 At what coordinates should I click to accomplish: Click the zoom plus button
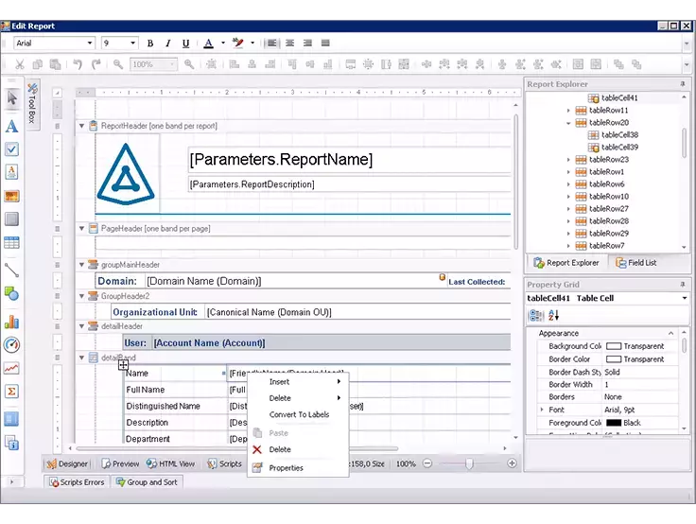point(512,463)
